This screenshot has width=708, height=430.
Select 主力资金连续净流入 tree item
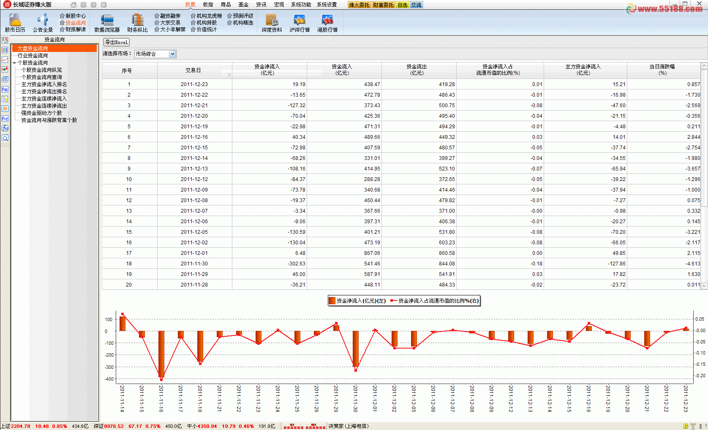click(44, 99)
